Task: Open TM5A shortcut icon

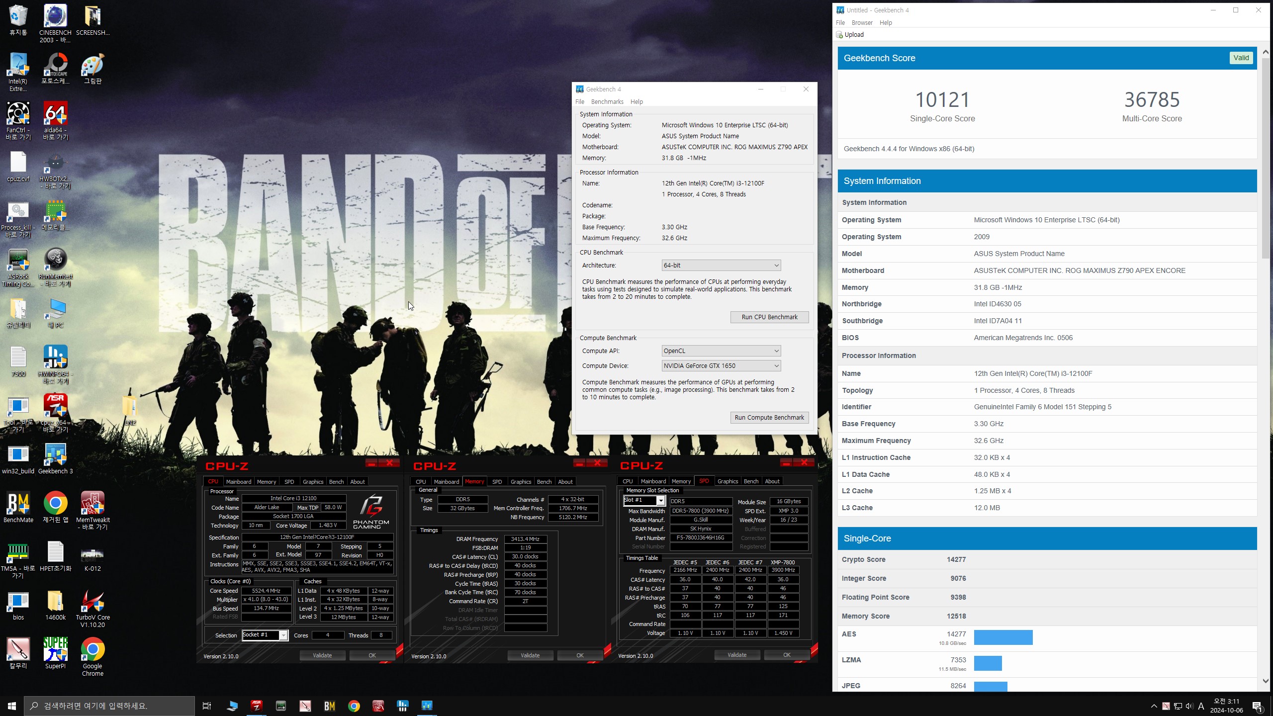Action: point(18,559)
